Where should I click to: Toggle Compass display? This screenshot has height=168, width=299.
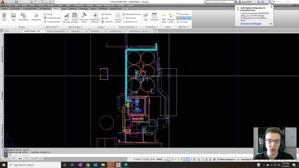(x=182, y=22)
